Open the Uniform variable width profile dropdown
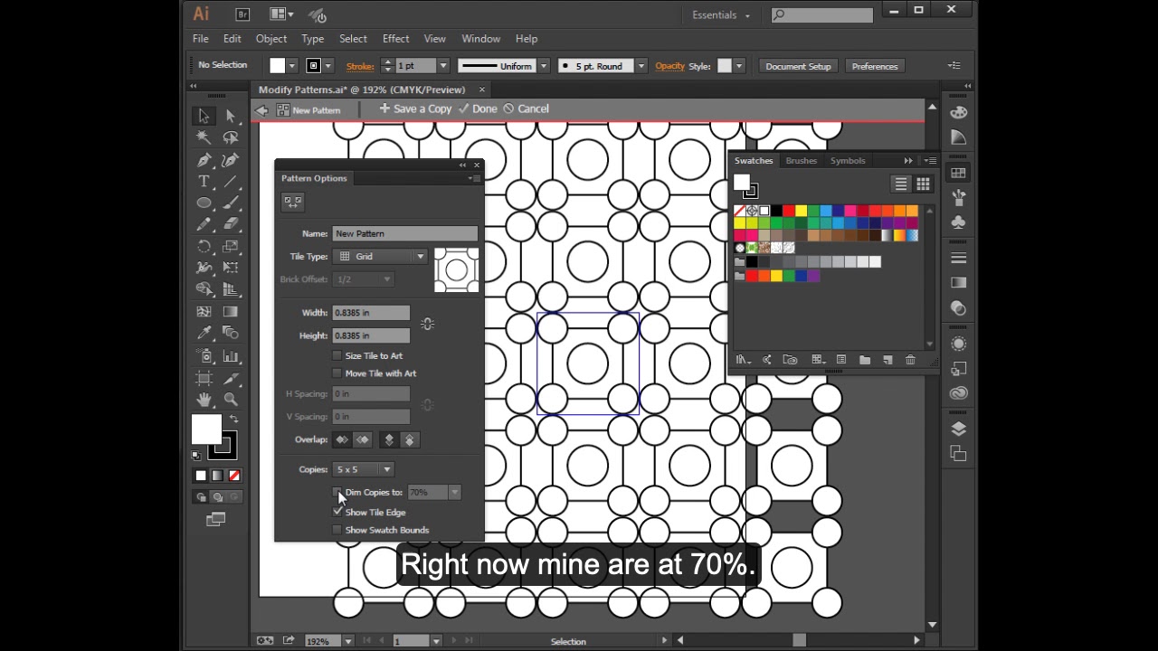Viewport: 1158px width, 651px height. [x=544, y=66]
